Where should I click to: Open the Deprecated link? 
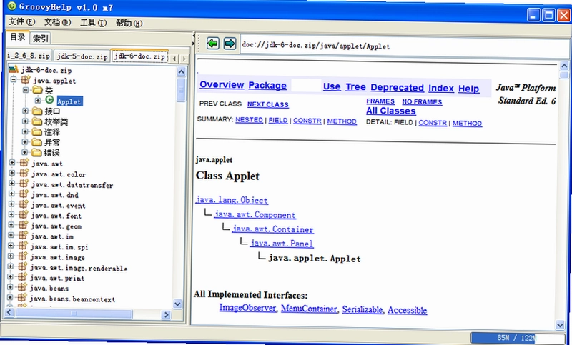[x=397, y=87]
